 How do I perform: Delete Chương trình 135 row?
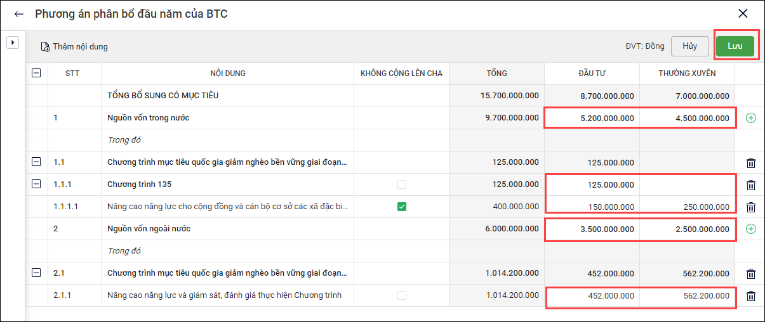pos(750,185)
